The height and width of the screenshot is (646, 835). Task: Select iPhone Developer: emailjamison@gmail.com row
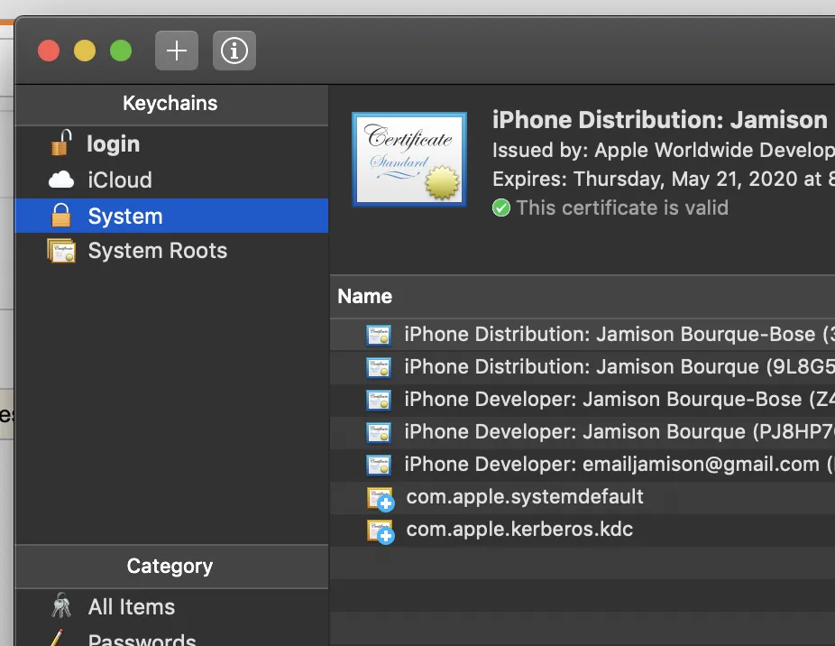click(x=583, y=465)
